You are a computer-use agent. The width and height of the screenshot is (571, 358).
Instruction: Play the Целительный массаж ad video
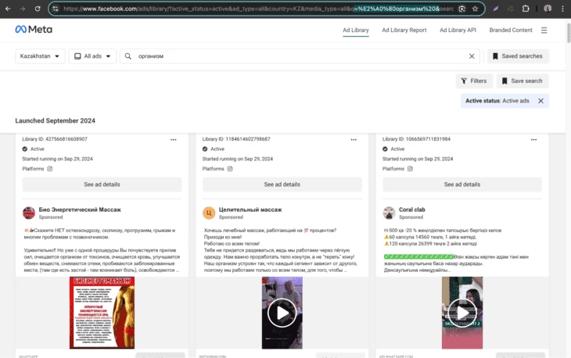(x=282, y=313)
